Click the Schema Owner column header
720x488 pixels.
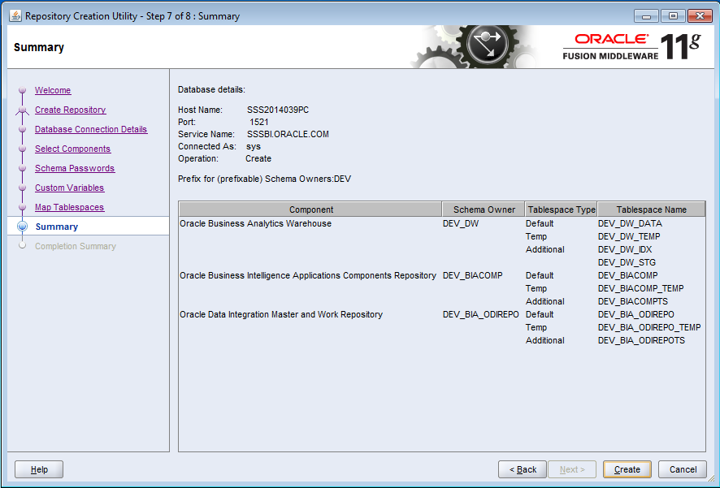click(484, 209)
